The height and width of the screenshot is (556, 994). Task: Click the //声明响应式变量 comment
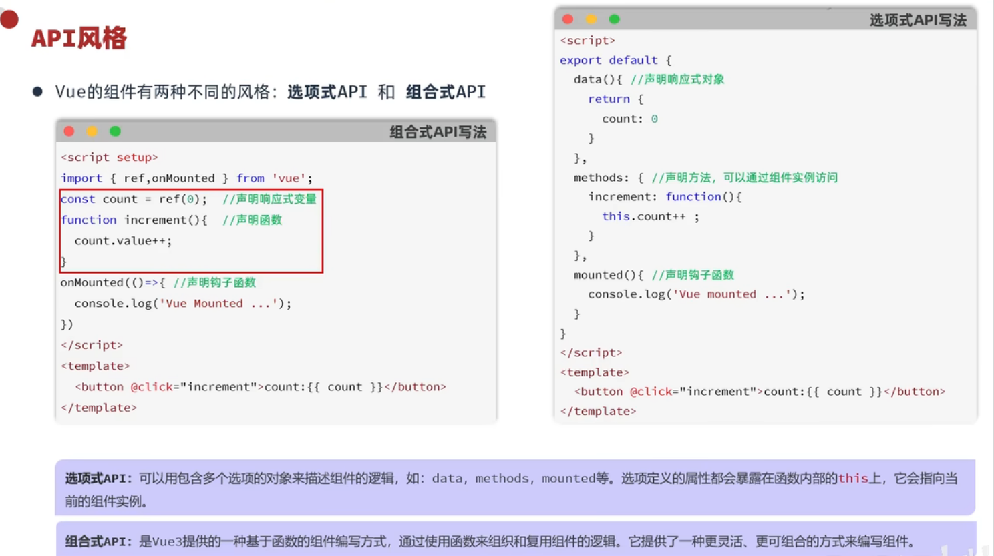(x=269, y=199)
